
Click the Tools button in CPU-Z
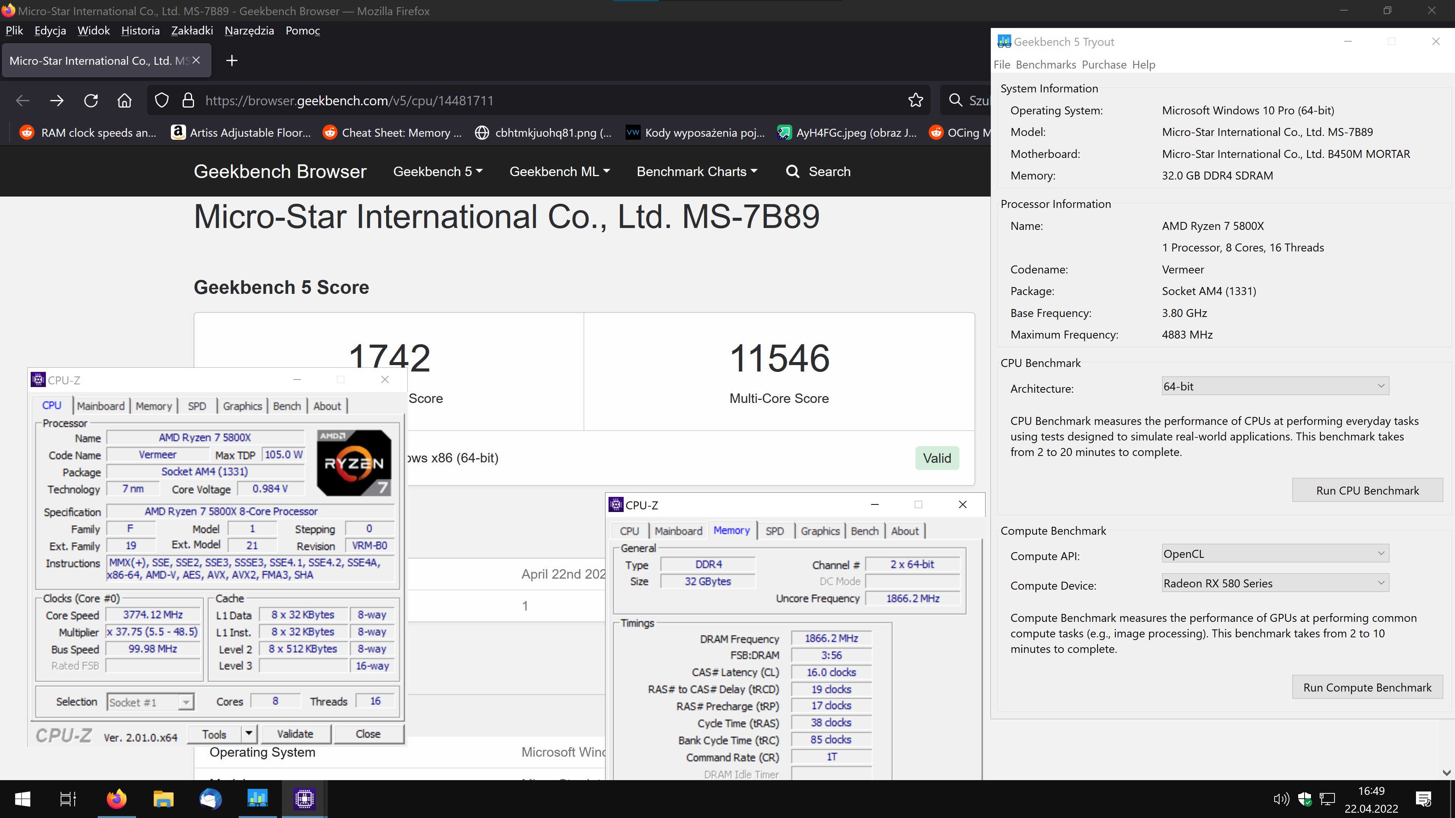[x=214, y=734]
